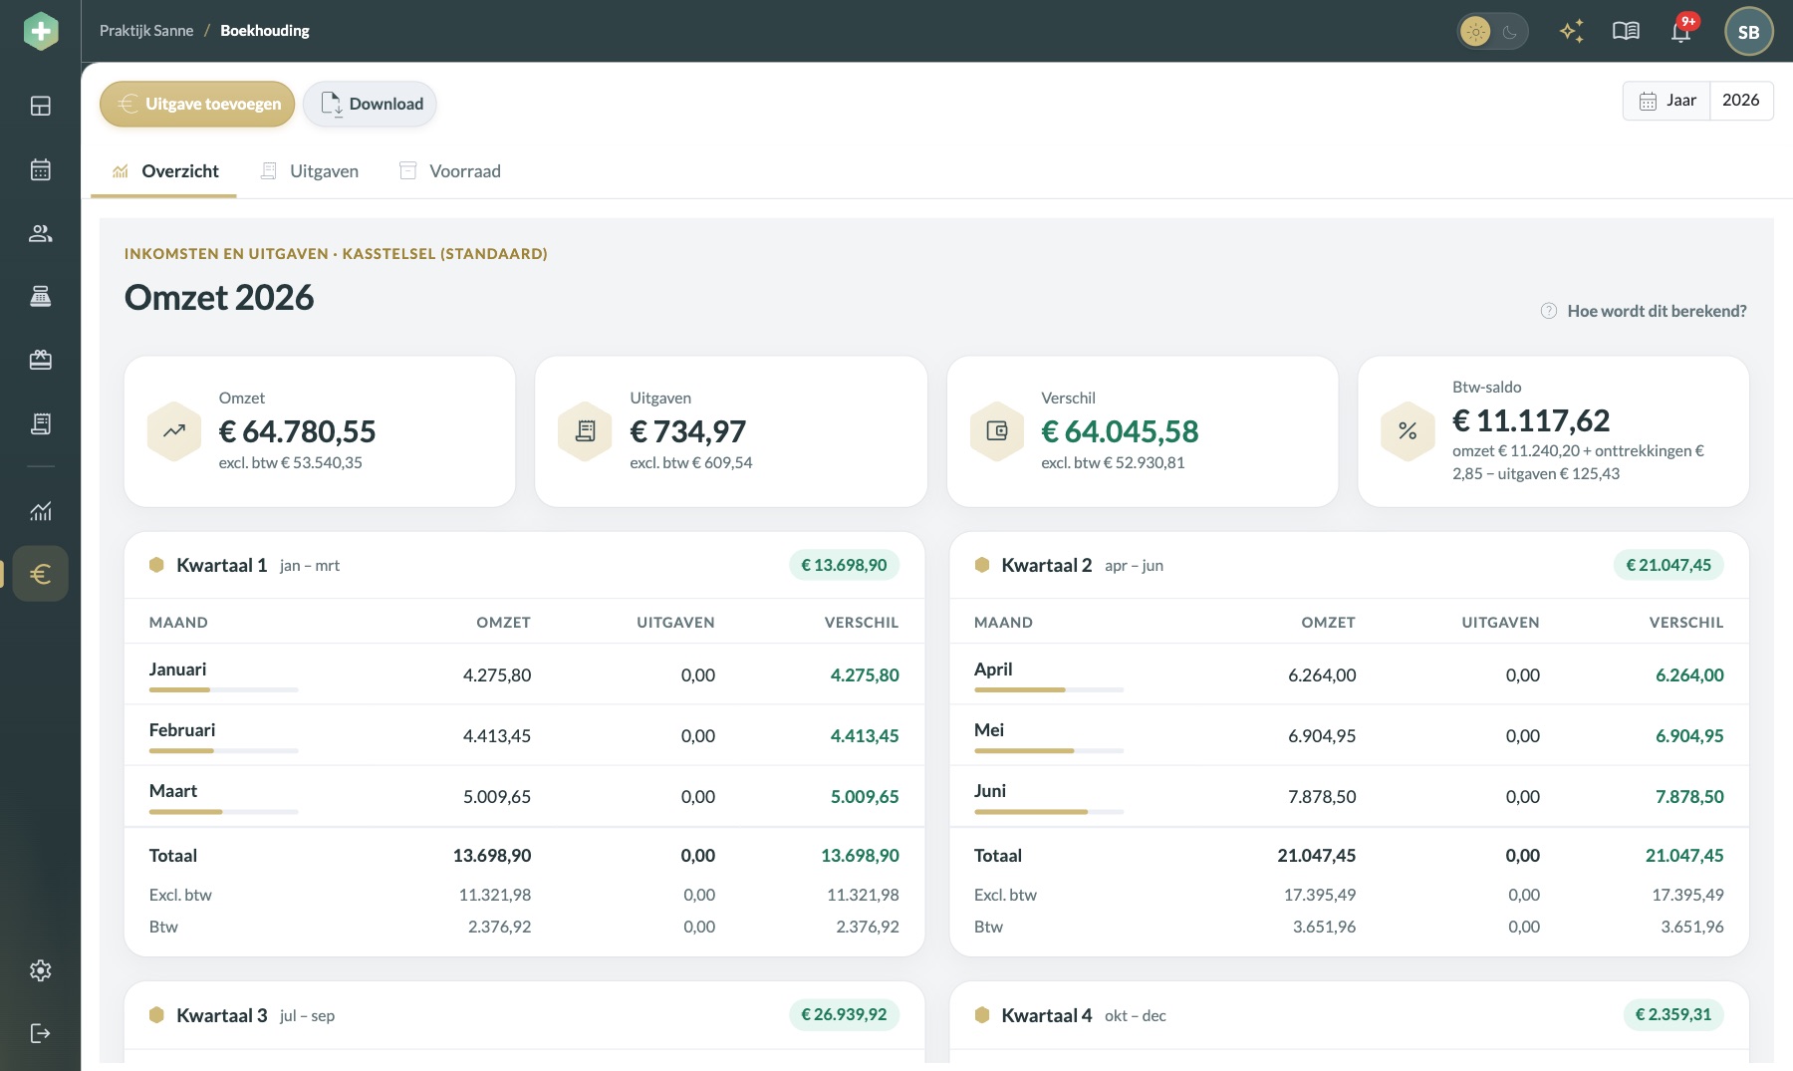Switch to the Voorraad tab
The width and height of the screenshot is (1793, 1071).
(450, 171)
